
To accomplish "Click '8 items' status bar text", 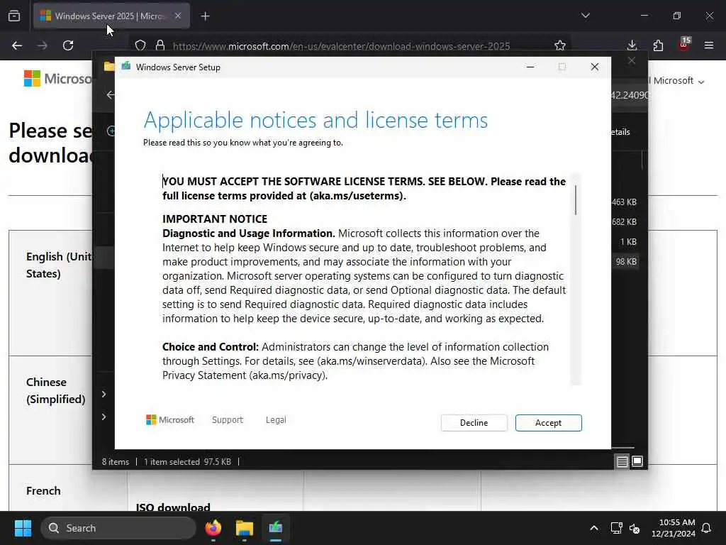I will coord(116,461).
